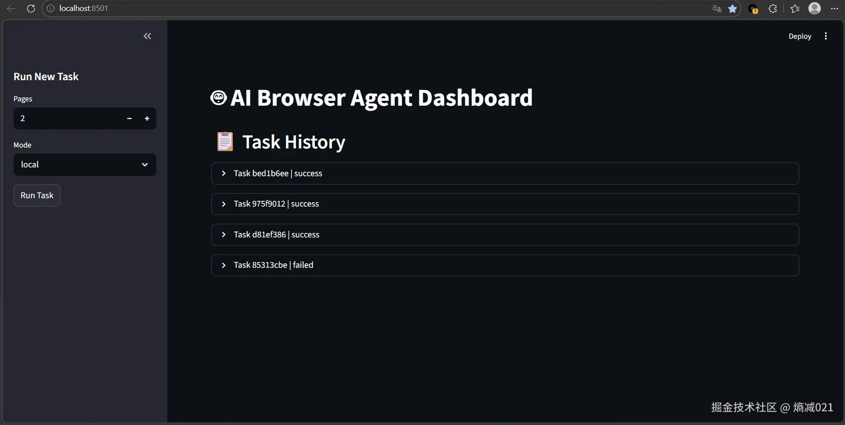Open the translate page icon
The image size is (845, 425).
coord(717,8)
